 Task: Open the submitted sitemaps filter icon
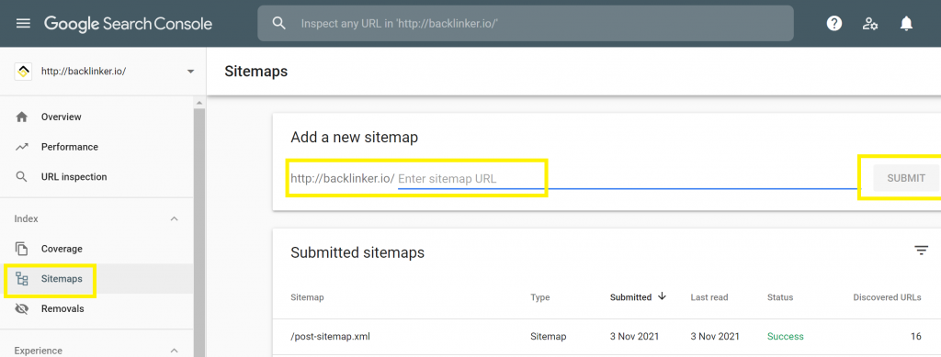point(921,251)
